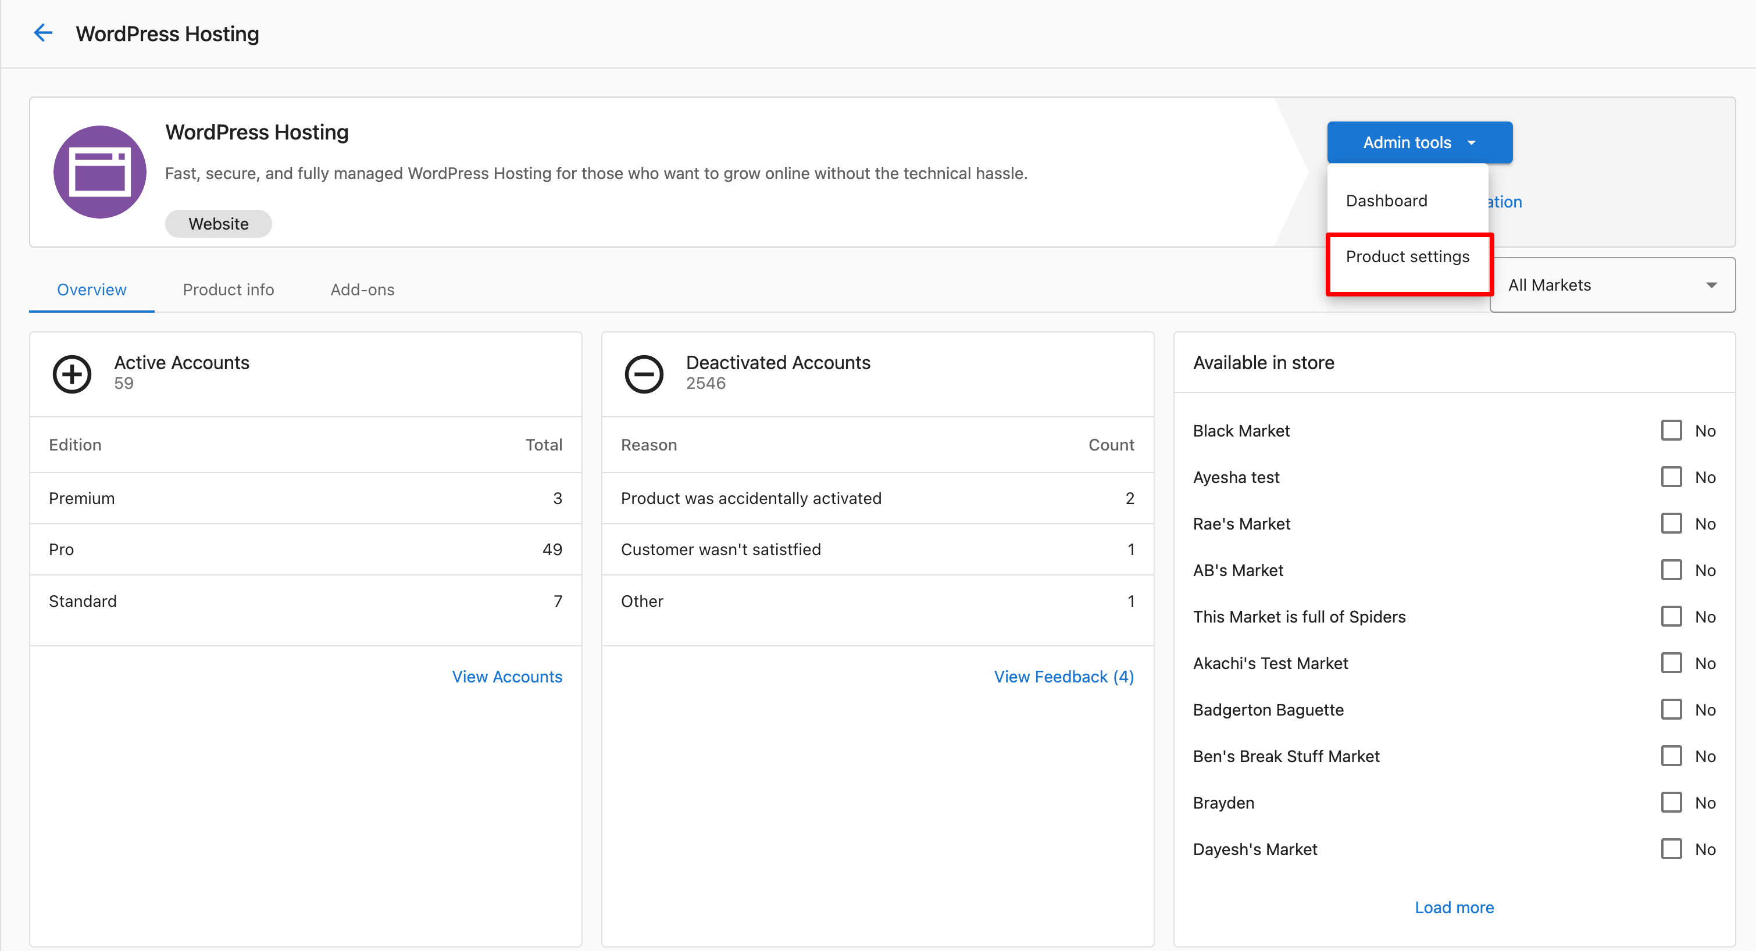Viewport: 1756px width, 951px height.
Task: Select Product settings from the menu
Action: (1407, 257)
